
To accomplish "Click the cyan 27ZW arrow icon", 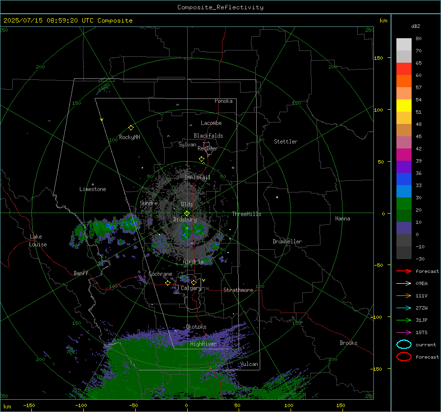I will click(x=404, y=308).
